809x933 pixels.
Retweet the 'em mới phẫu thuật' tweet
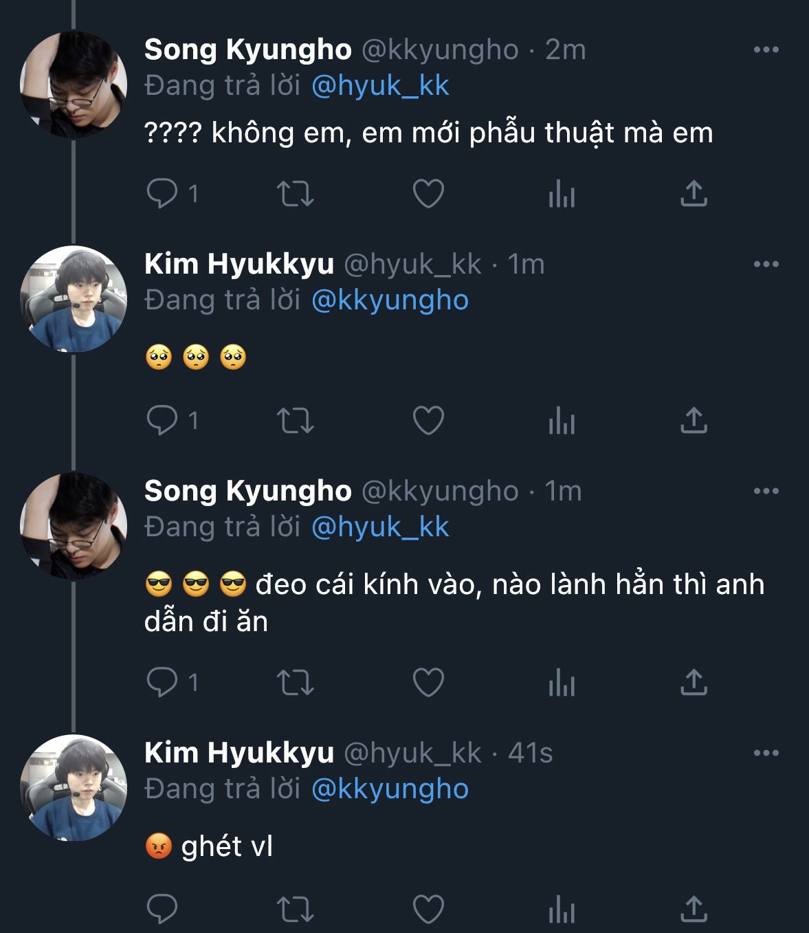tap(295, 194)
